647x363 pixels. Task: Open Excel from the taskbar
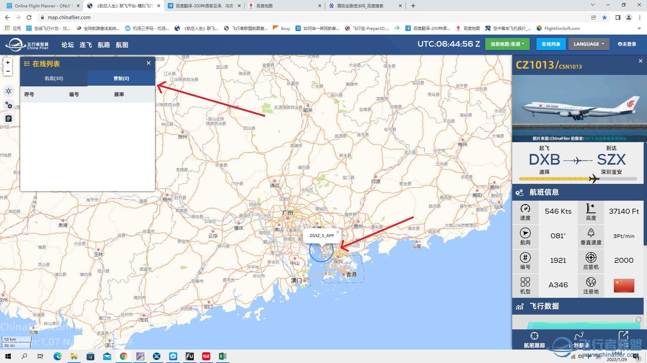[x=222, y=356]
